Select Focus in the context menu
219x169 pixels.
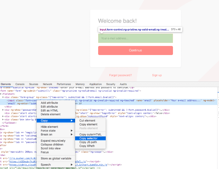tap(56, 152)
